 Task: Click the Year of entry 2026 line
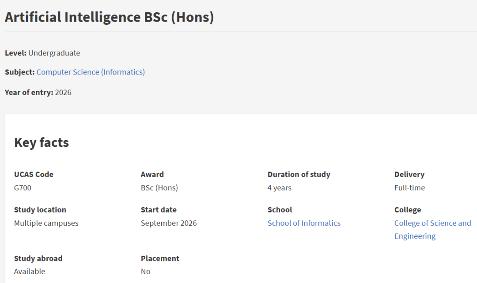click(x=38, y=93)
